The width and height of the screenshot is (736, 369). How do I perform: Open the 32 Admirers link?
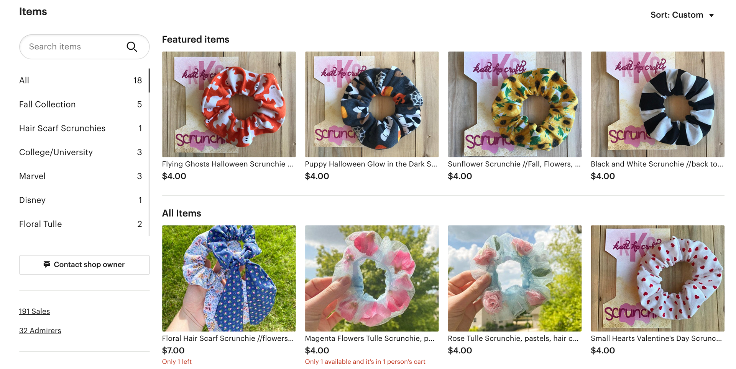[40, 330]
